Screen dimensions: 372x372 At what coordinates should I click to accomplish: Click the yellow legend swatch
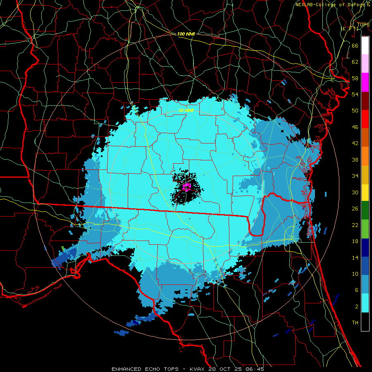[365, 192]
